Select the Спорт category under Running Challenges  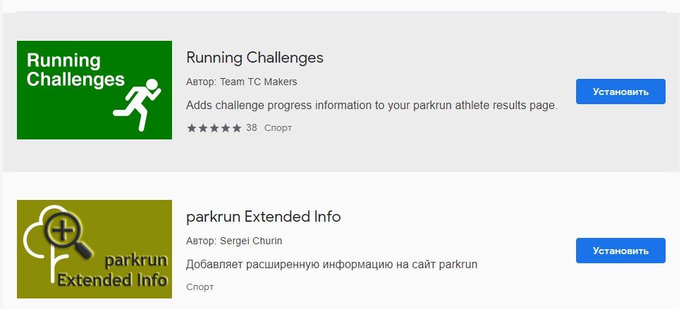click(x=278, y=128)
